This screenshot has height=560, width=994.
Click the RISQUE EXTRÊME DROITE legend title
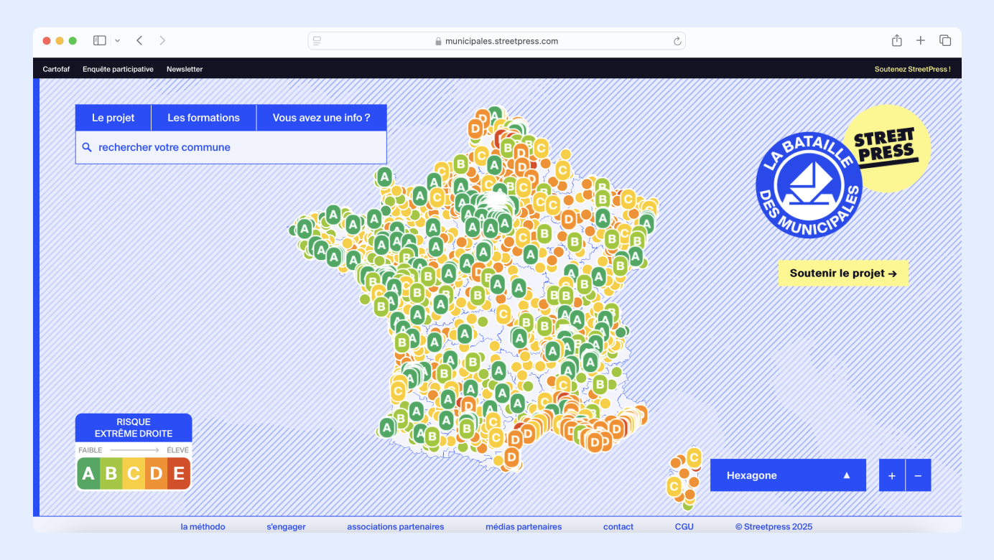(134, 428)
